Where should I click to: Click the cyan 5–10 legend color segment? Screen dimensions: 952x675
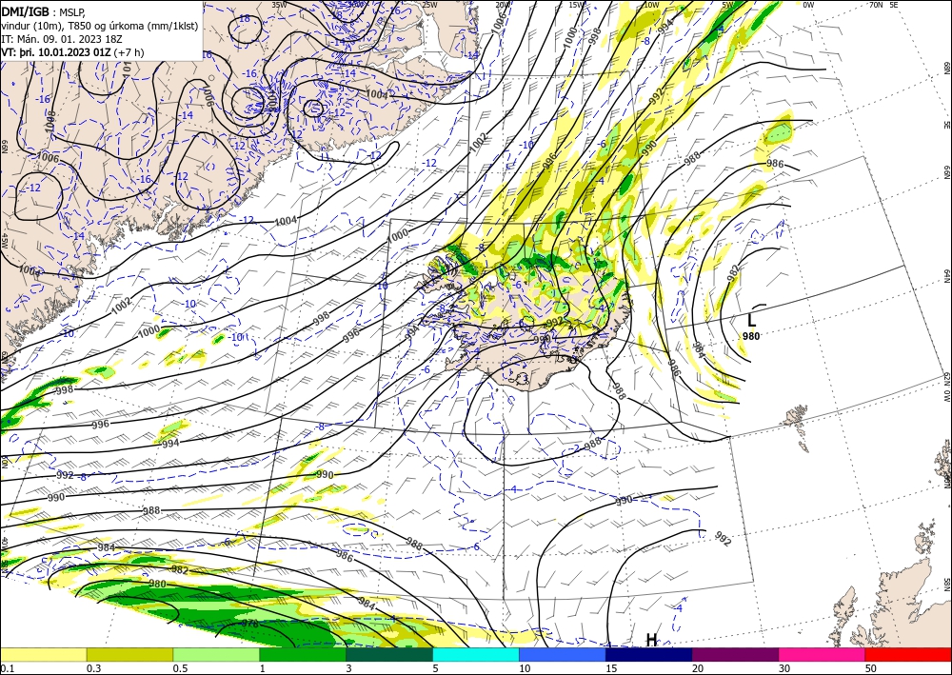[476, 654]
